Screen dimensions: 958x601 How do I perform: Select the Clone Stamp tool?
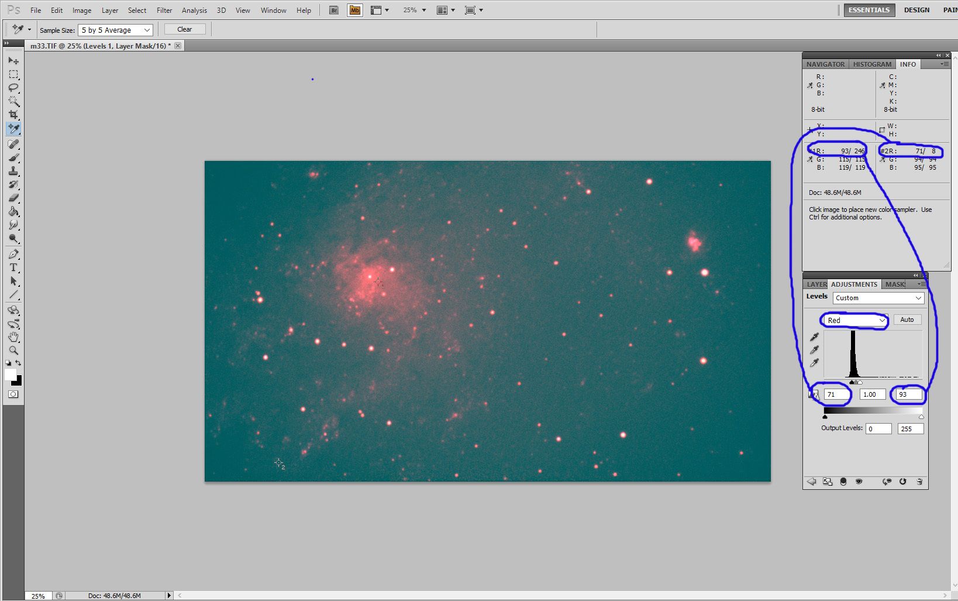[14, 171]
